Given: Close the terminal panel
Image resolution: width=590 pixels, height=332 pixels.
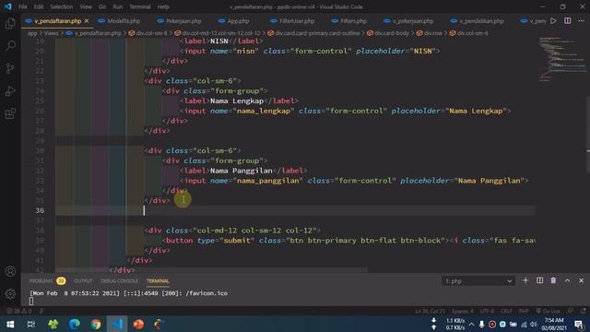Looking at the screenshot, I should pos(582,280).
